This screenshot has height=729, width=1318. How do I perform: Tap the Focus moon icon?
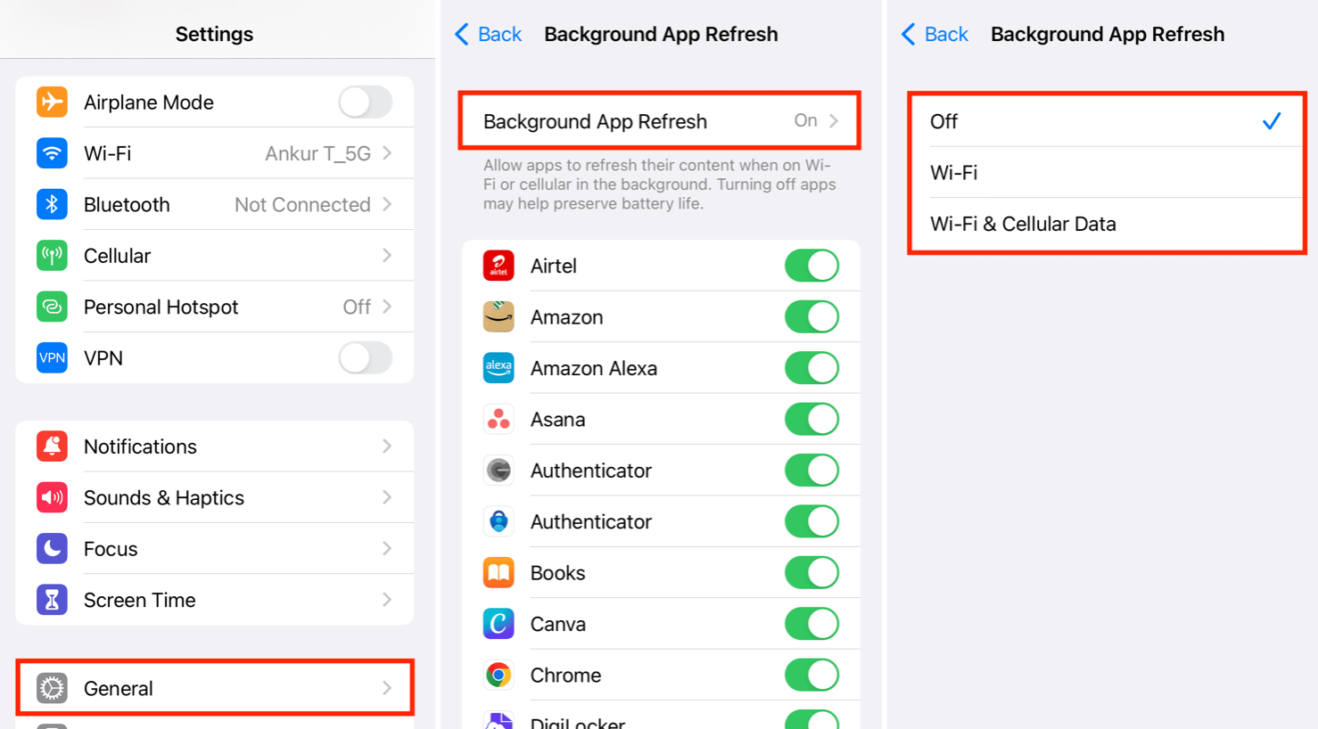(52, 549)
